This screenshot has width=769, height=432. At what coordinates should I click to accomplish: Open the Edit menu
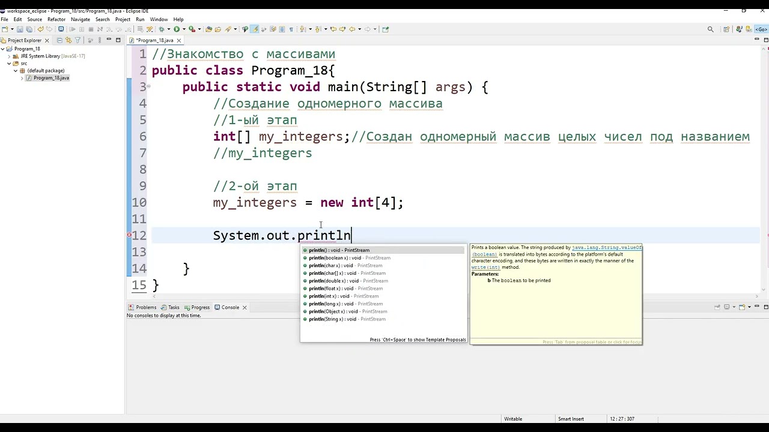[18, 19]
